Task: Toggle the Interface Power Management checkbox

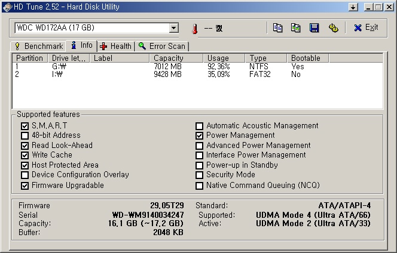Action: pos(199,155)
